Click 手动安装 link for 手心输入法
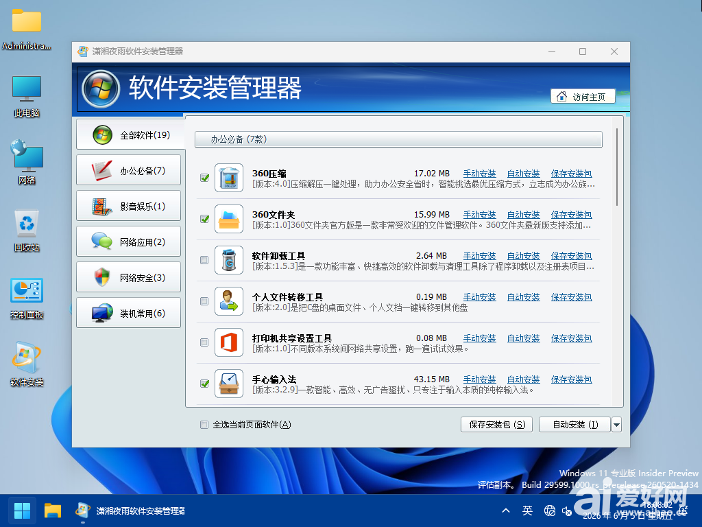 click(x=479, y=379)
